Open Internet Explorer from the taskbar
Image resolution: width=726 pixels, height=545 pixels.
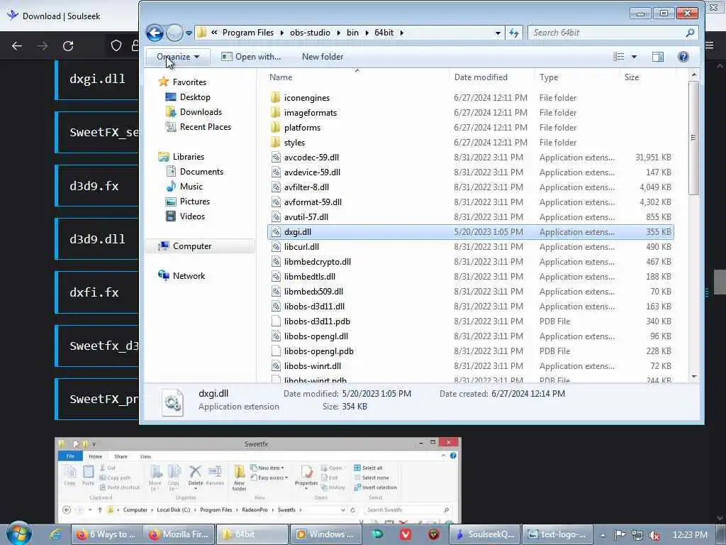click(x=55, y=534)
